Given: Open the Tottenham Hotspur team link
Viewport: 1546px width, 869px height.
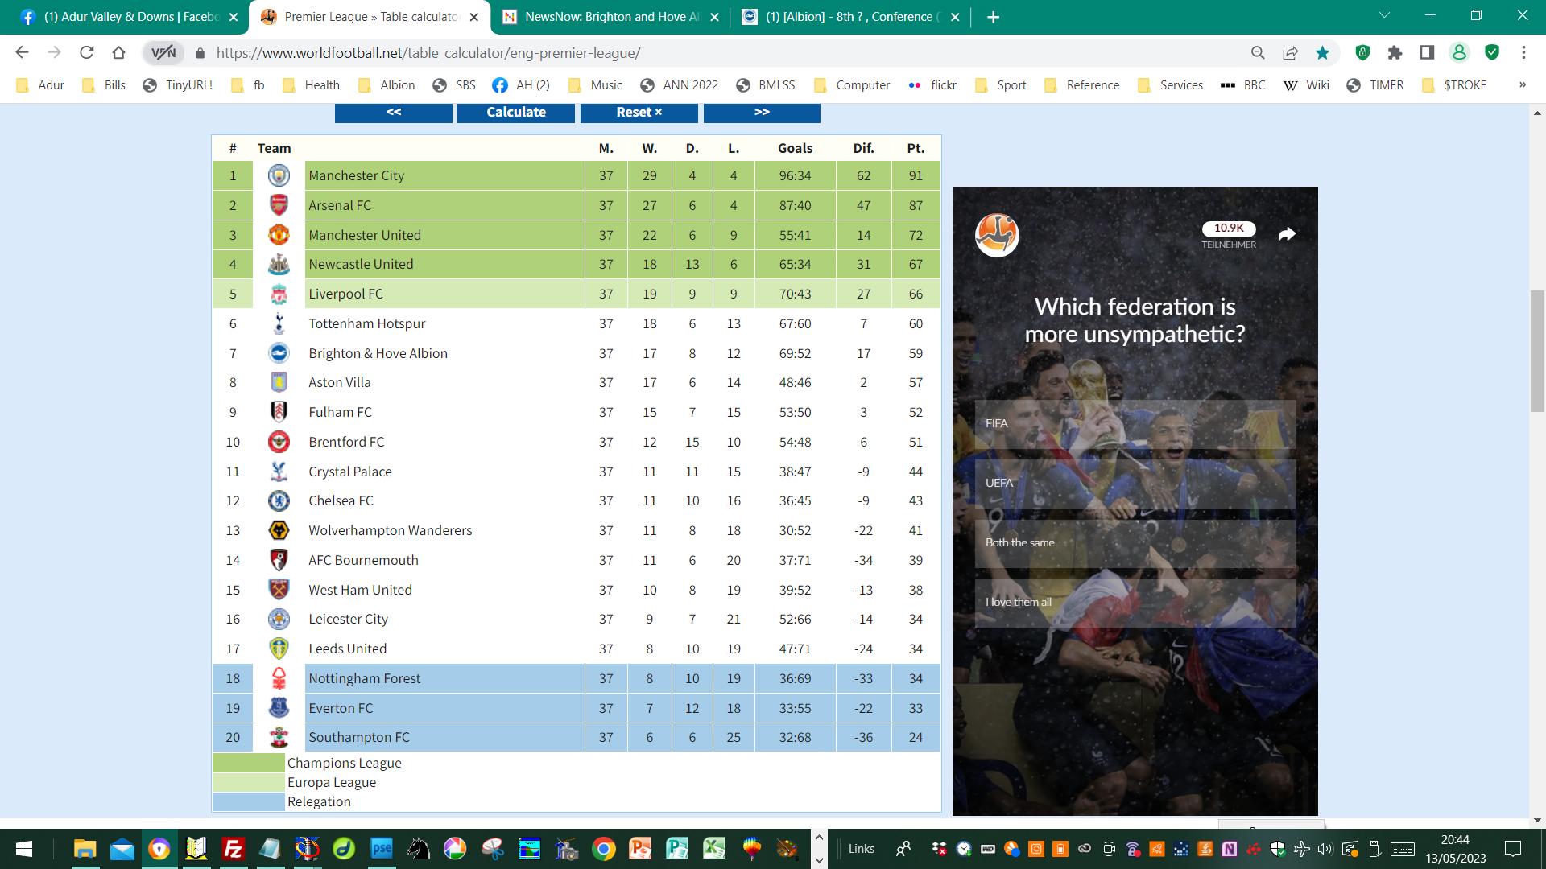Looking at the screenshot, I should tap(367, 323).
